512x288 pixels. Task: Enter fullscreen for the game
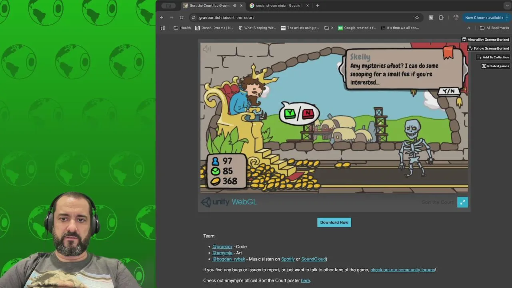coord(462,202)
